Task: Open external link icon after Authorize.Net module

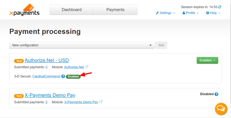Action: tap(87, 67)
